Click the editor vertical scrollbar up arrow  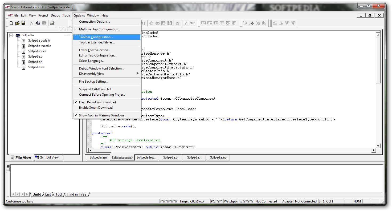[x=378, y=35]
